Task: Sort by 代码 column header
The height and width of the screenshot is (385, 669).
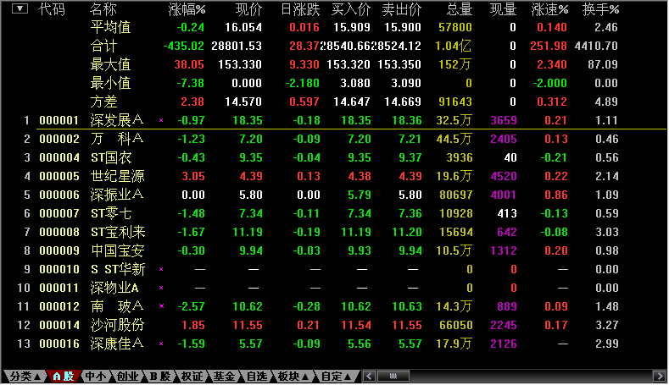Action: [x=52, y=9]
